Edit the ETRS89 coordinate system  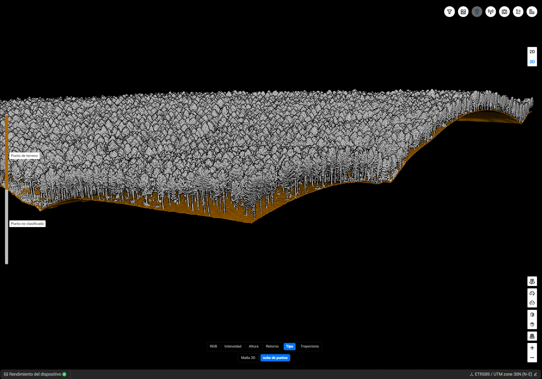pos(535,374)
